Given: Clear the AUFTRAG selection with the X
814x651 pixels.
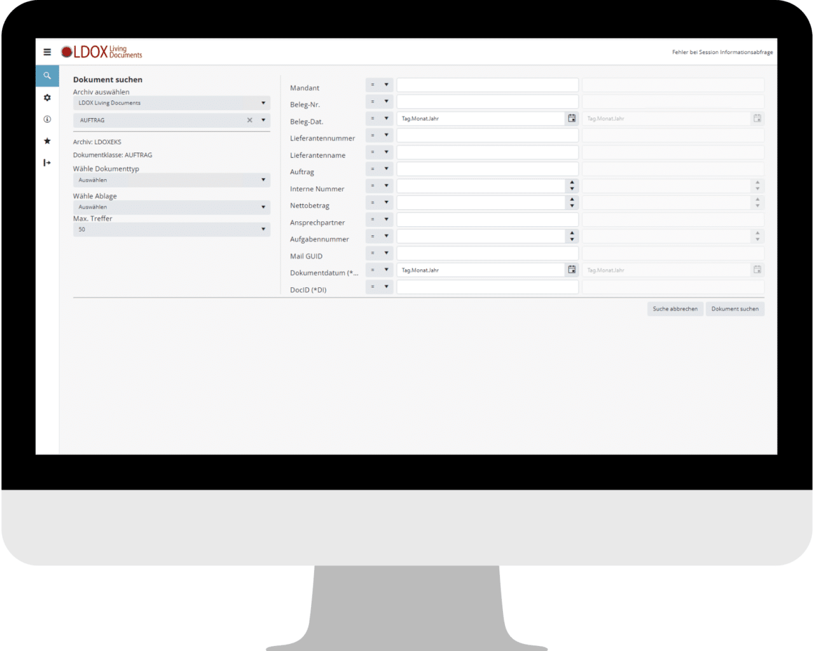Looking at the screenshot, I should click(249, 120).
